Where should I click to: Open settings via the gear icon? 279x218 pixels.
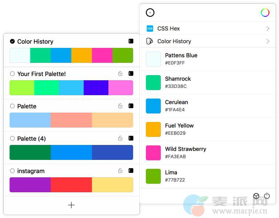(x=256, y=196)
